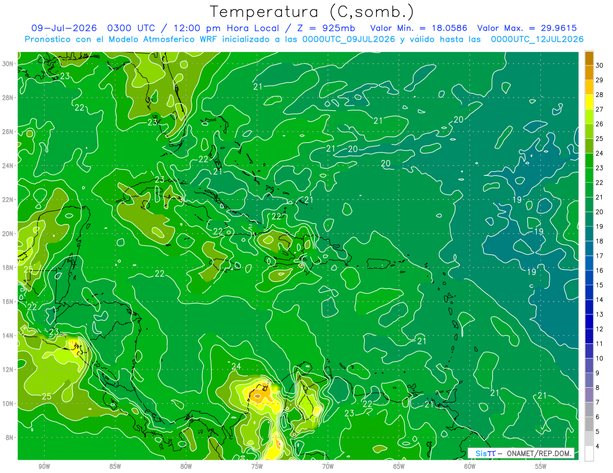Viewport: 613px width, 473px height.
Task: Click the colorbar label 13
Action: point(600,314)
